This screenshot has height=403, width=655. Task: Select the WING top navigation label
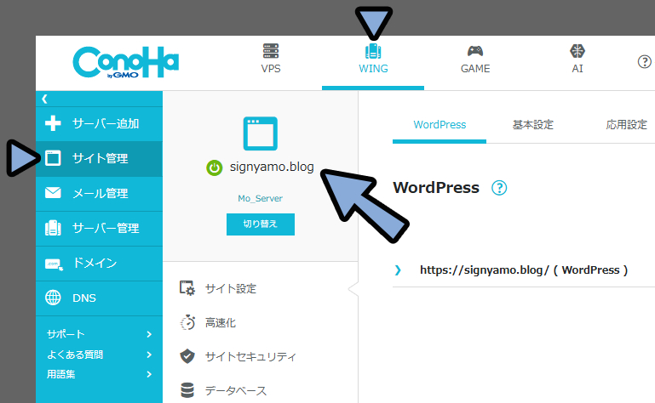click(x=373, y=68)
